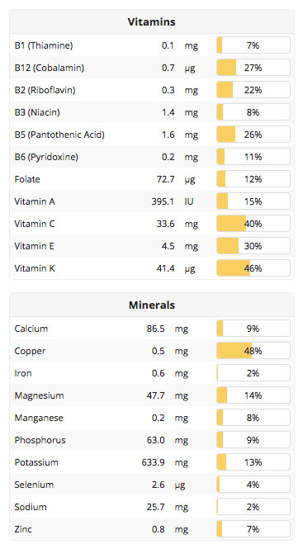Click the Sodium 25.7 value
Image resolution: width=303 pixels, height=549 pixels.
pos(155,507)
